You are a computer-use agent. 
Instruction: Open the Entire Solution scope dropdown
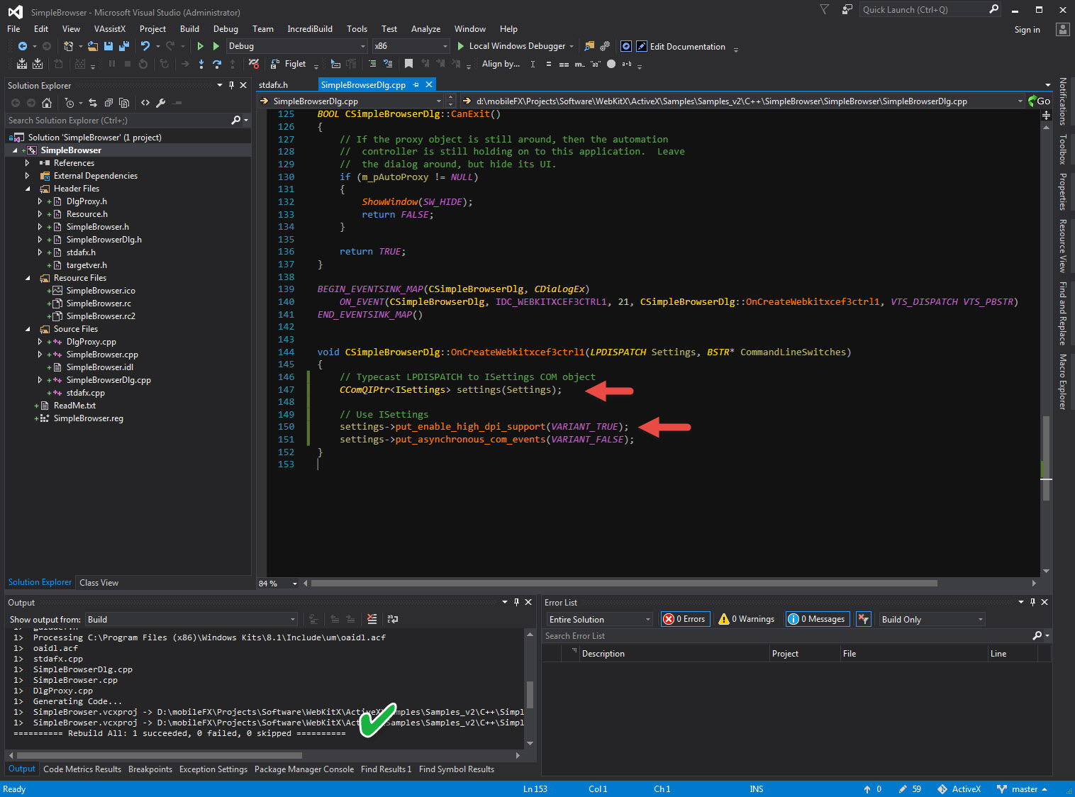pos(599,619)
